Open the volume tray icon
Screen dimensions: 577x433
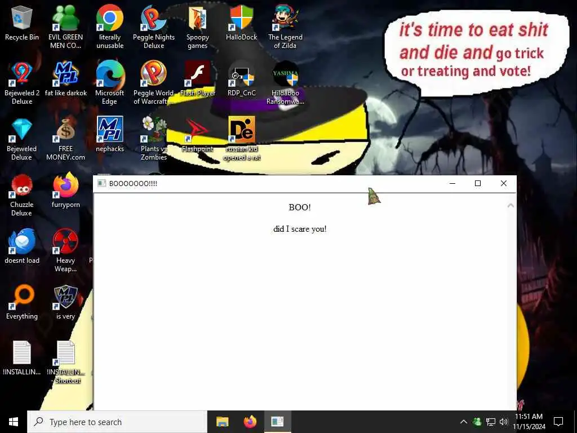(x=504, y=422)
